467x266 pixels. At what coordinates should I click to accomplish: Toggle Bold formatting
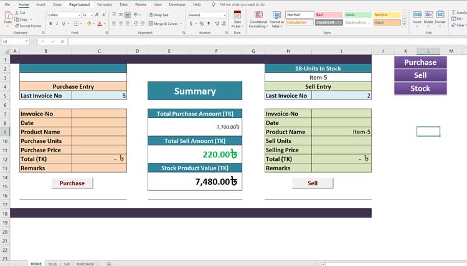(x=49, y=24)
